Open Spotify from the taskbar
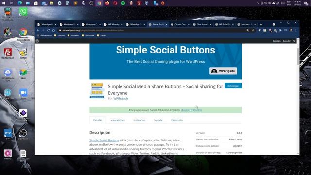Image resolution: width=311 pixels, height=175 pixels. [123, 3]
